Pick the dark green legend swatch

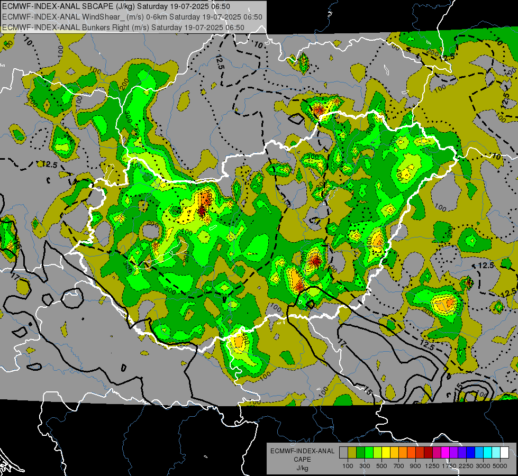coord(360,453)
